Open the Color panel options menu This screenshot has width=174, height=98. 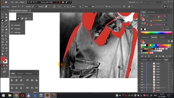[173, 12]
